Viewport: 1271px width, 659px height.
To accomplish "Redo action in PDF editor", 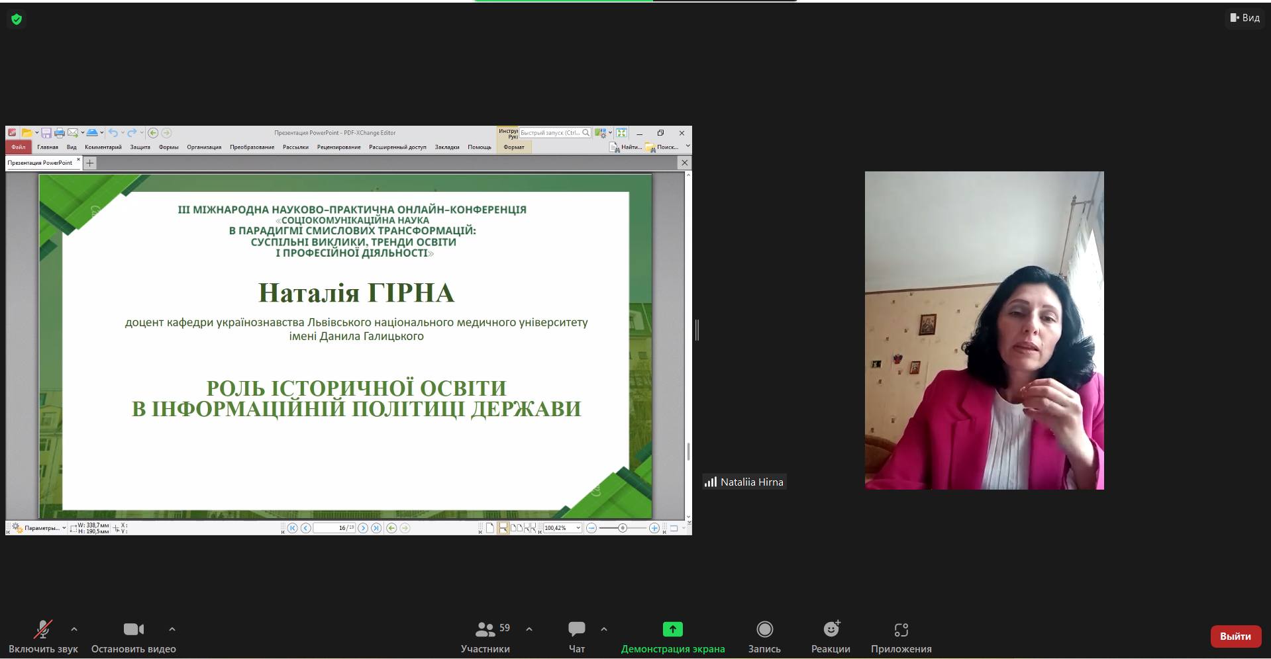I will (x=132, y=133).
